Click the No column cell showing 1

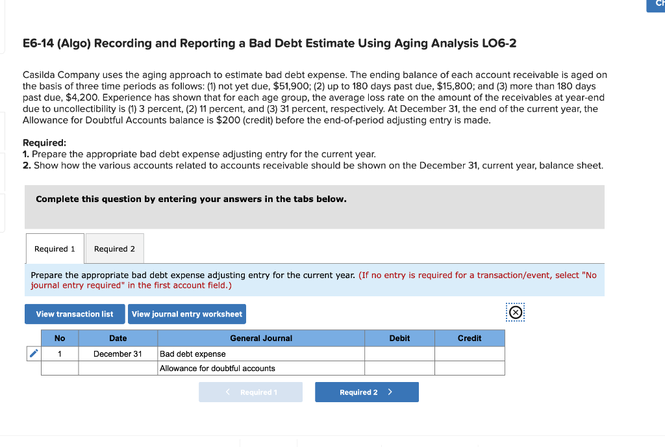59,353
